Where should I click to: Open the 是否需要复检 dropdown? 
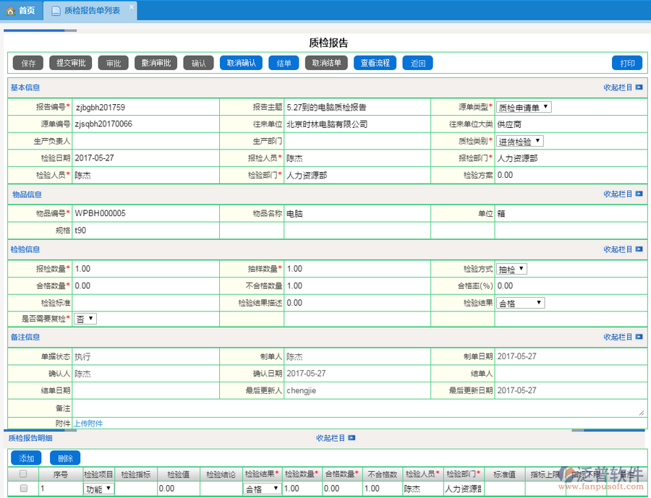[x=85, y=319]
